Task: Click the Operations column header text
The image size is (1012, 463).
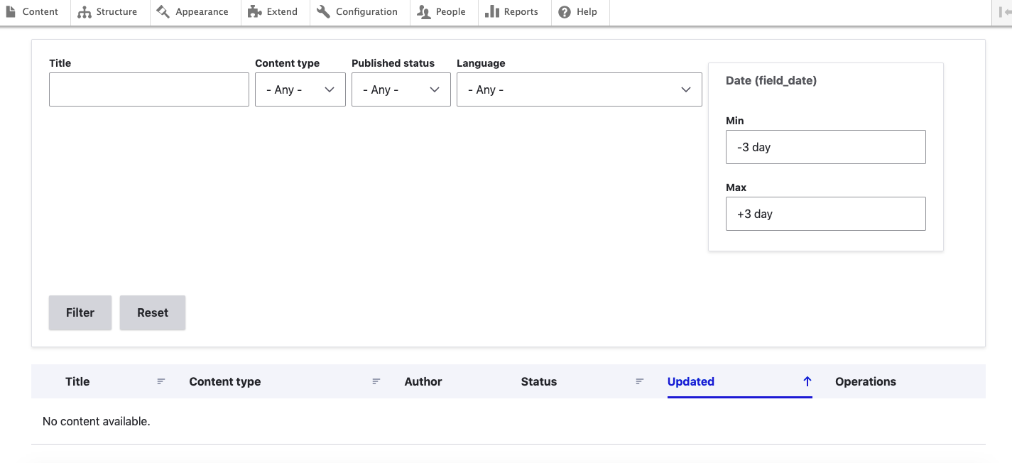Action: (x=866, y=381)
